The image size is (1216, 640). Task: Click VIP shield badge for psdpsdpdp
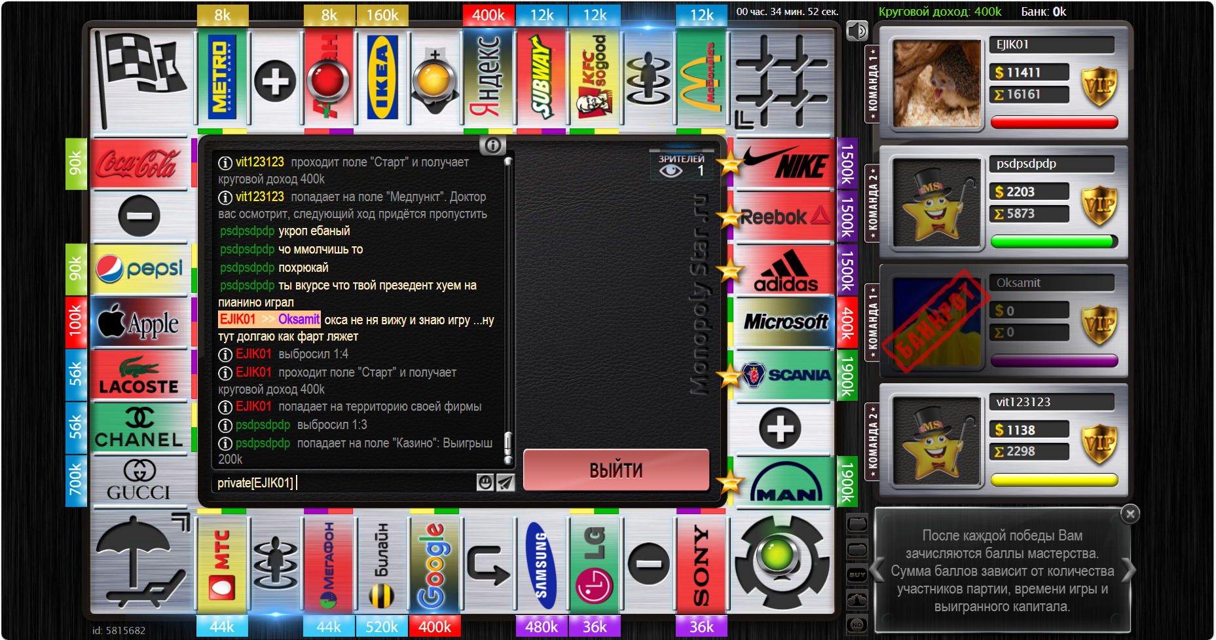coord(1099,205)
